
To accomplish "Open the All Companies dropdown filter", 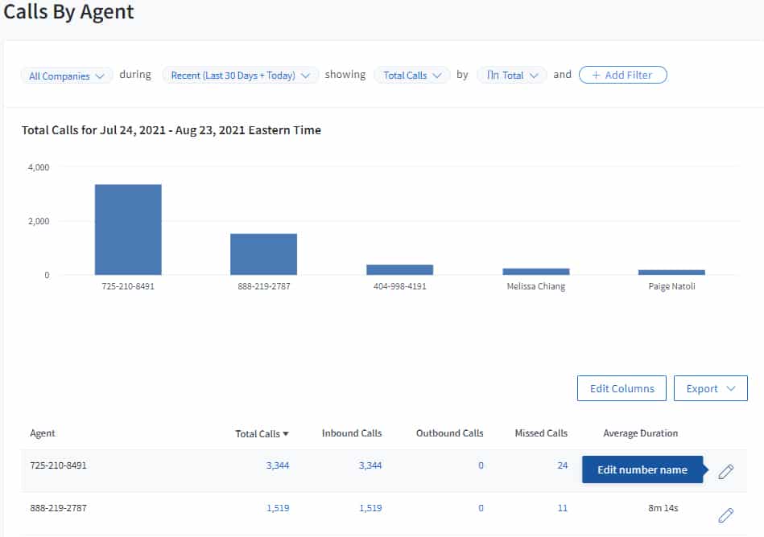I will click(x=66, y=76).
